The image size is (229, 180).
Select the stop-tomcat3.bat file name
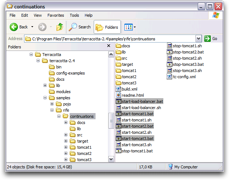click(x=188, y=64)
